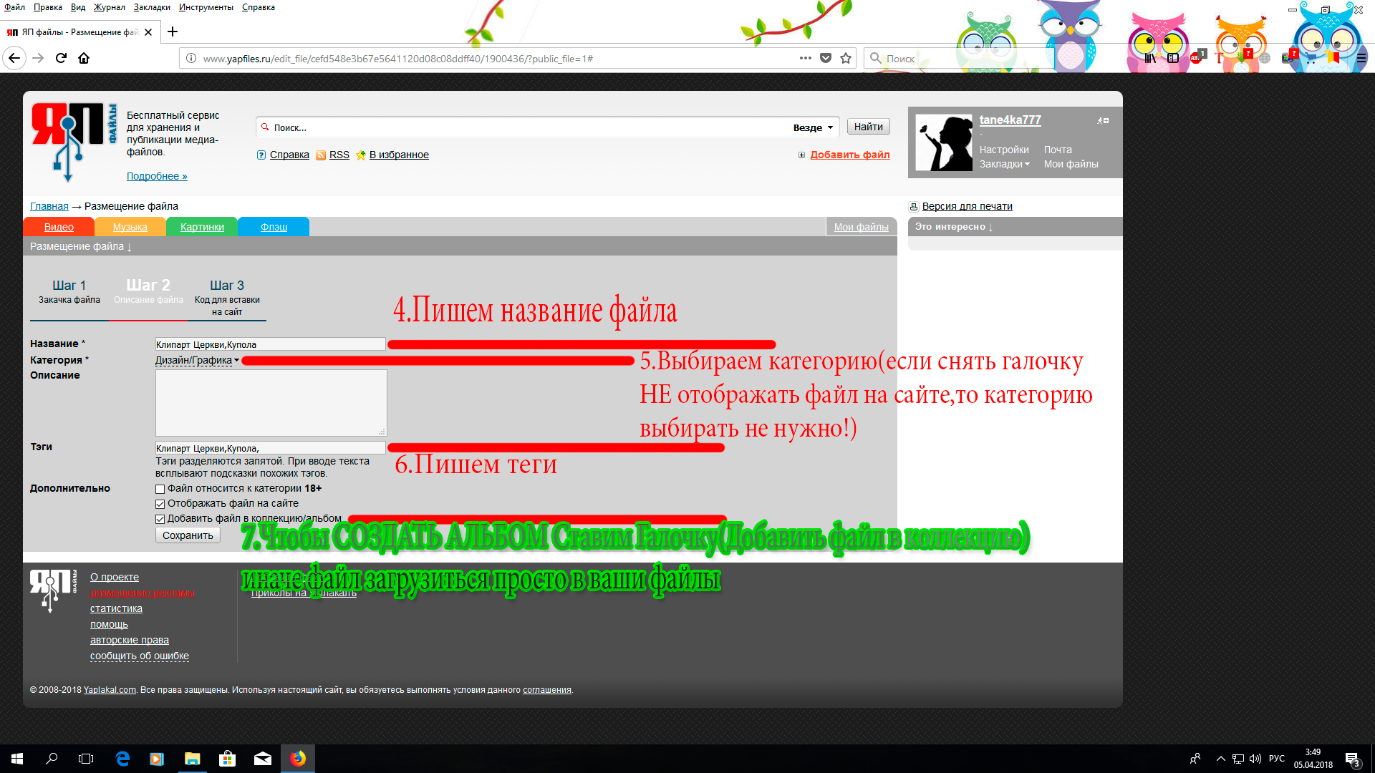Click the Добавить файл link
The image size is (1375, 773).
tap(849, 155)
